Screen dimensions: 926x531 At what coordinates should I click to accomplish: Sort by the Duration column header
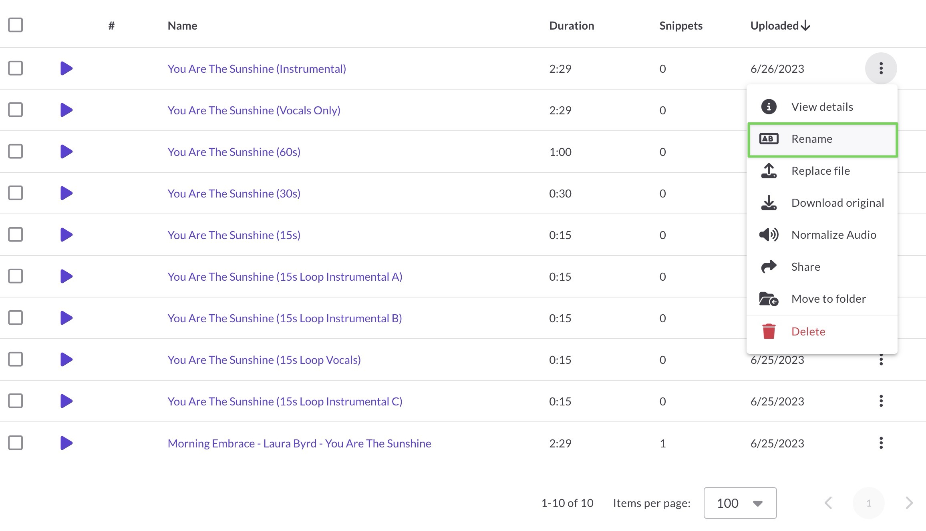pos(572,26)
